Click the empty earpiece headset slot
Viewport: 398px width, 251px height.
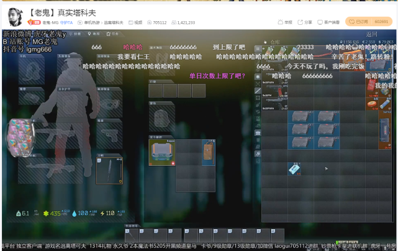coord(32,71)
